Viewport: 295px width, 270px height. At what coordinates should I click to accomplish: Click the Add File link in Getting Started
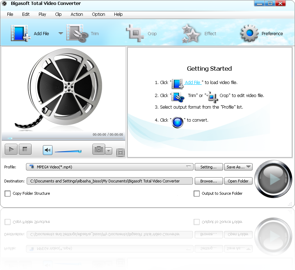tap(193, 83)
